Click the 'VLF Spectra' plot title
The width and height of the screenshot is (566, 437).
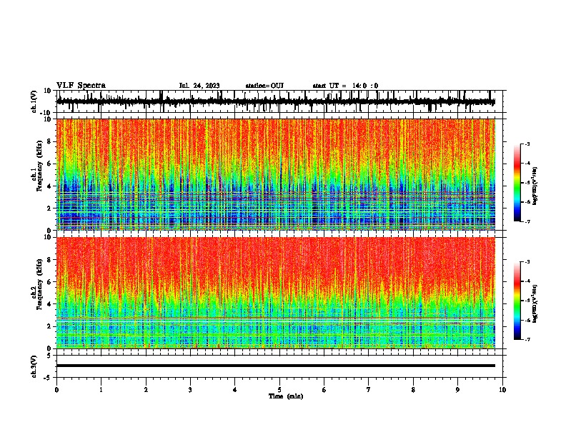81,86
